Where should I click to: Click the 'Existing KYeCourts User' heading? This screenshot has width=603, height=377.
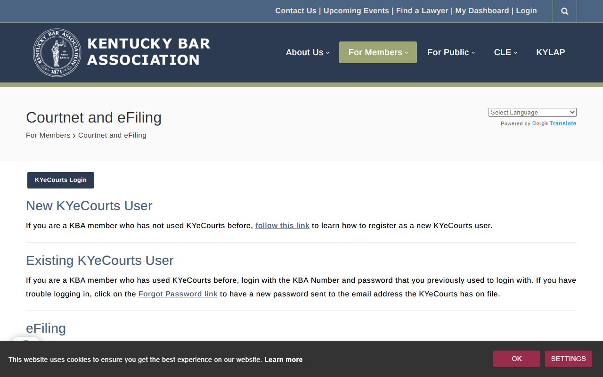(100, 261)
